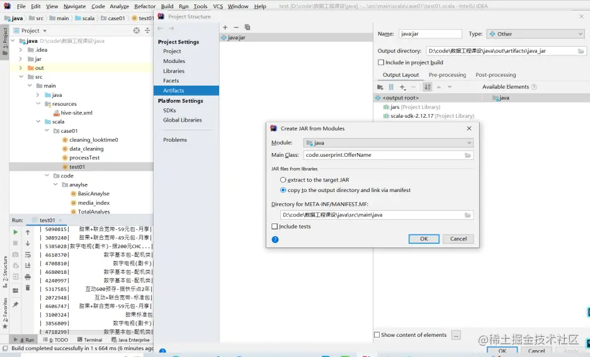This screenshot has width=590, height=357.
Task: Open the Project view dropdown arrow
Action: [x=45, y=31]
